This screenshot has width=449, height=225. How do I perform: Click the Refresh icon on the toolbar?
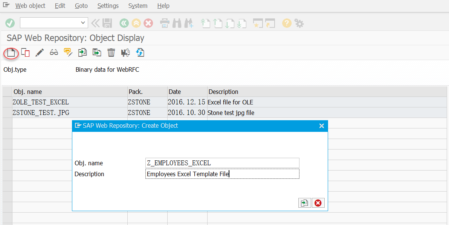click(140, 53)
